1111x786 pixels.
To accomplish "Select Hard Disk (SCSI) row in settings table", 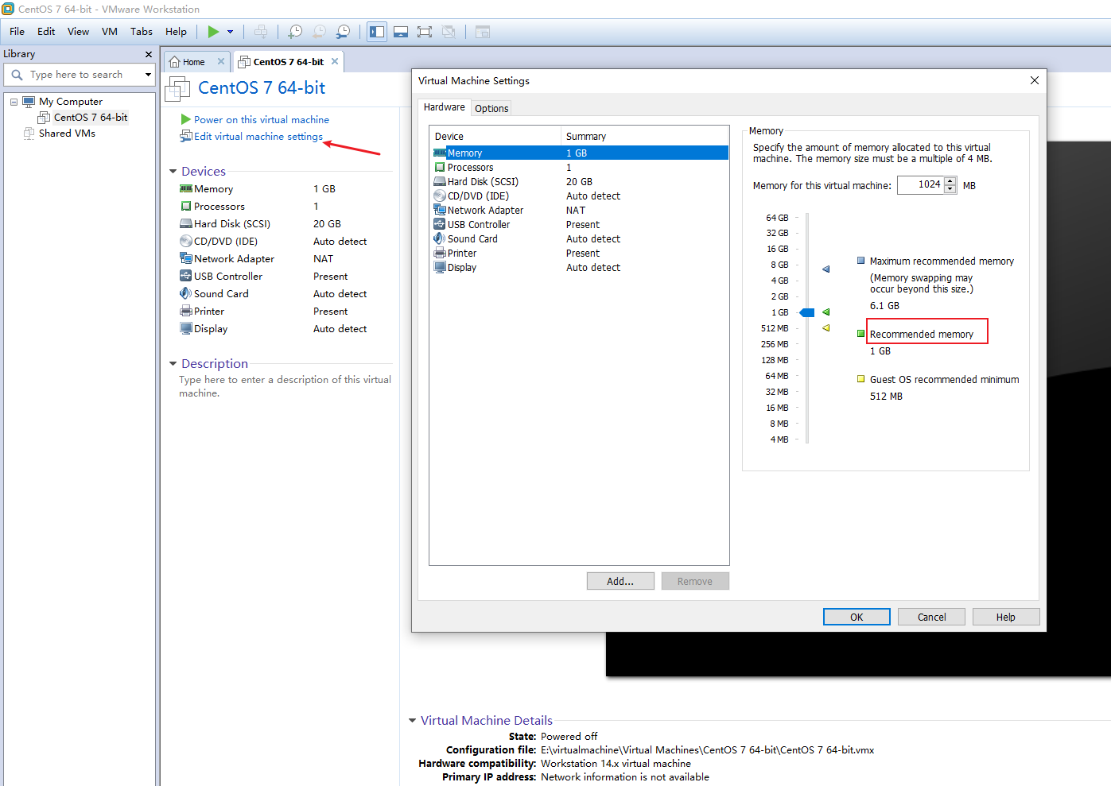I will tap(579, 182).
